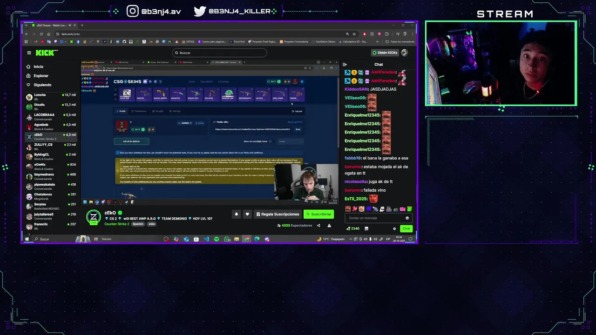Click the green Chat send button
The height and width of the screenshot is (335, 596).
(x=406, y=228)
